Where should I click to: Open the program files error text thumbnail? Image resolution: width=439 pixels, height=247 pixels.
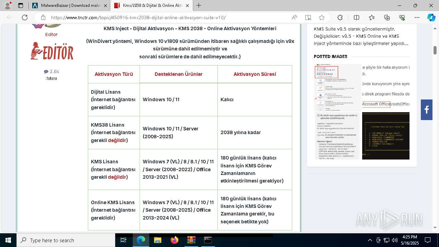click(386, 87)
